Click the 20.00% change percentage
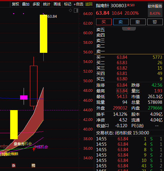Image resolution: width=164 pixels, height=171 pixels. (132, 13)
